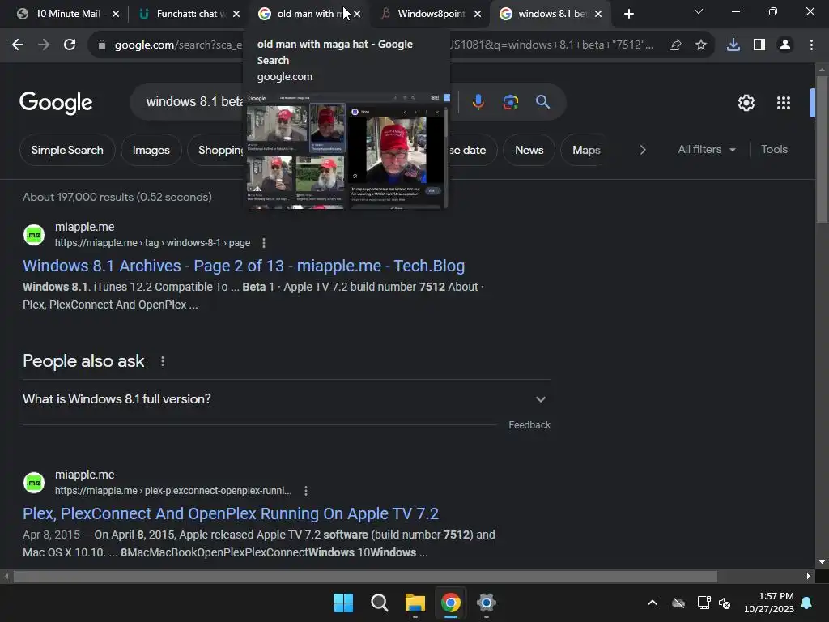Open the clock and date flyout
The width and height of the screenshot is (829, 622).
pos(769,603)
